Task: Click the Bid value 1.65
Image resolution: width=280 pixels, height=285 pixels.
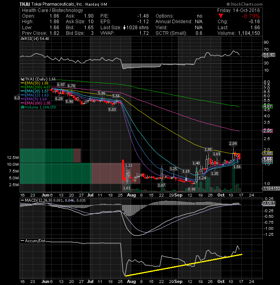Action: tap(89, 28)
